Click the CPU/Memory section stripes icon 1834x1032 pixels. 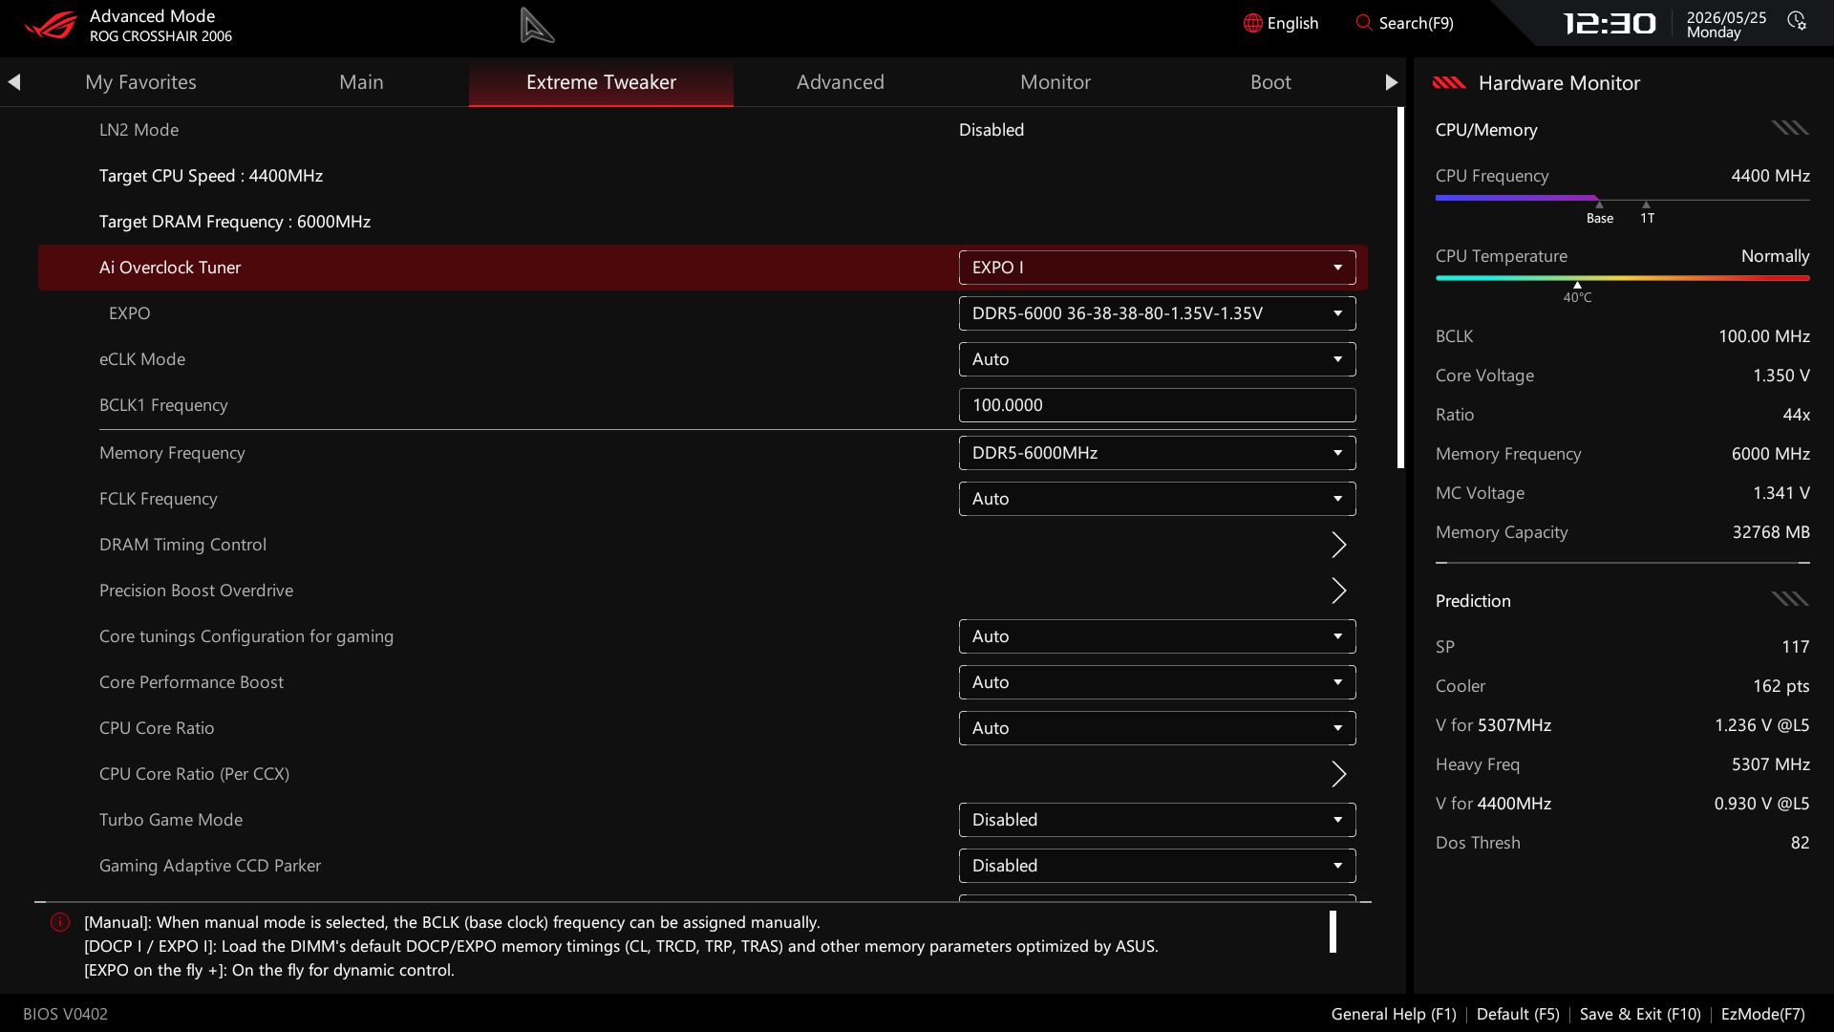[1790, 128]
